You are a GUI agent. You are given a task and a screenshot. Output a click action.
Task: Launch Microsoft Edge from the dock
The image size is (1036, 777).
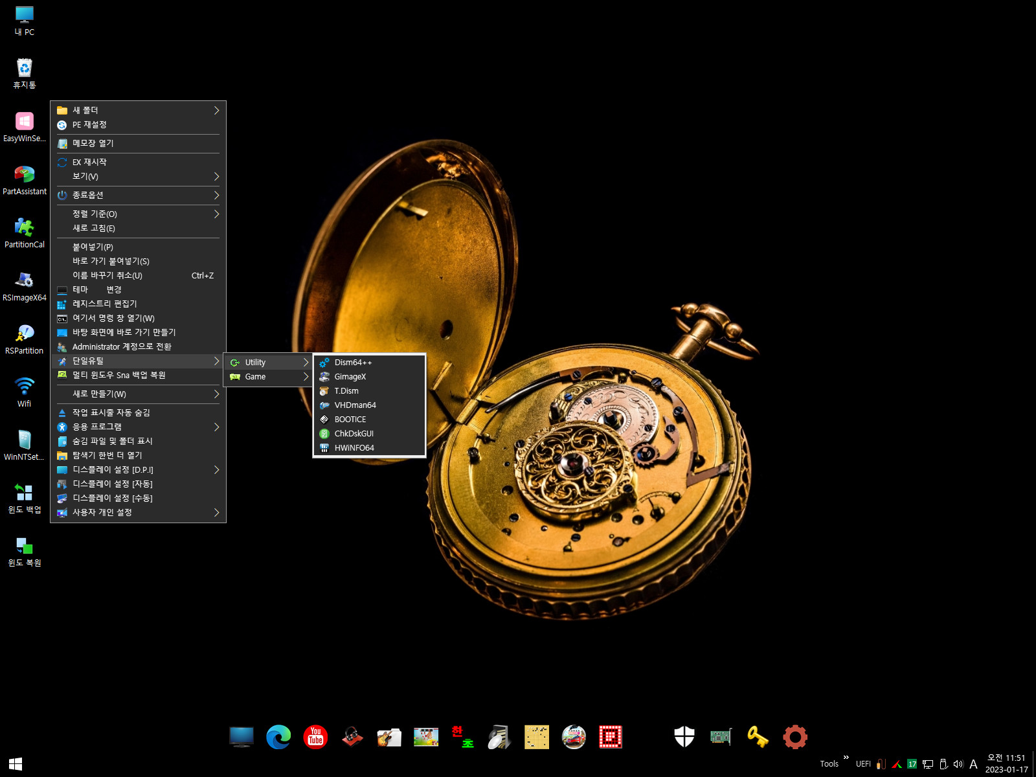[x=278, y=737]
